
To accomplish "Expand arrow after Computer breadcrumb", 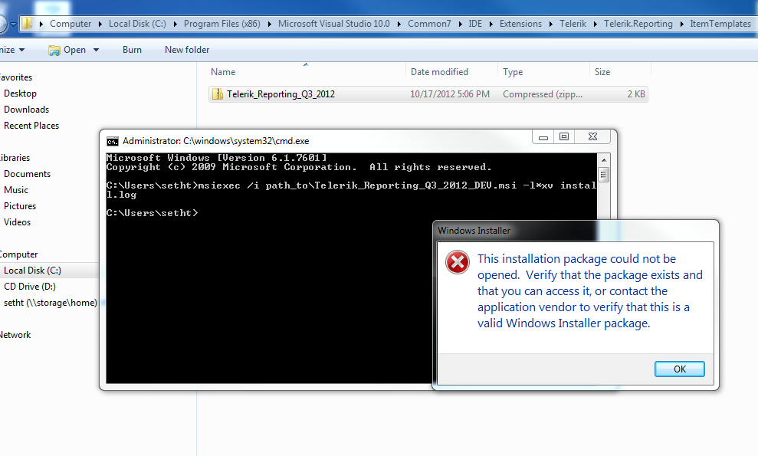I will (100, 24).
